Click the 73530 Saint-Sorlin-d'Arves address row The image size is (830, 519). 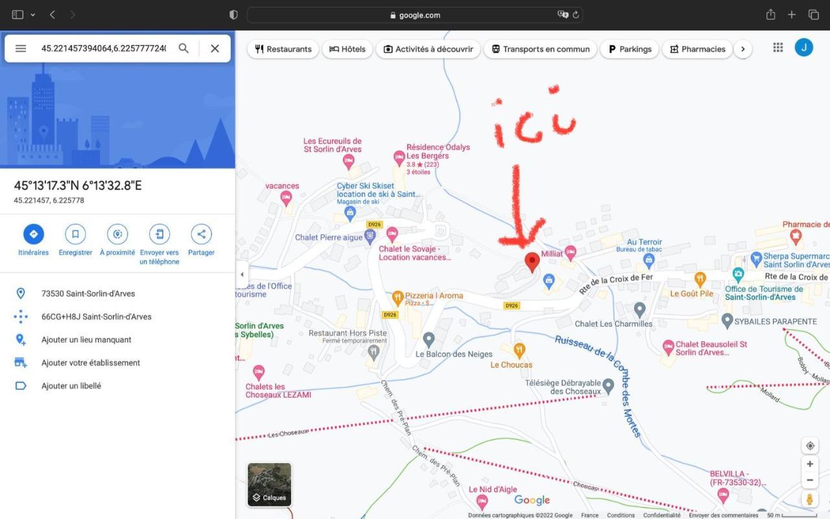117,293
